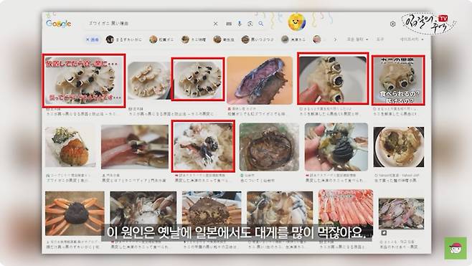Open purple sliced crab pieces thumbnail
The width and height of the screenshot is (472, 266).
coord(401,214)
